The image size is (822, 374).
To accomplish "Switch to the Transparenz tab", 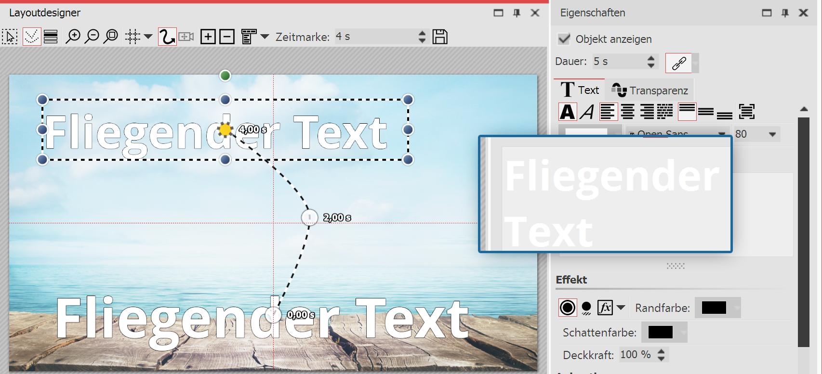I will 650,90.
